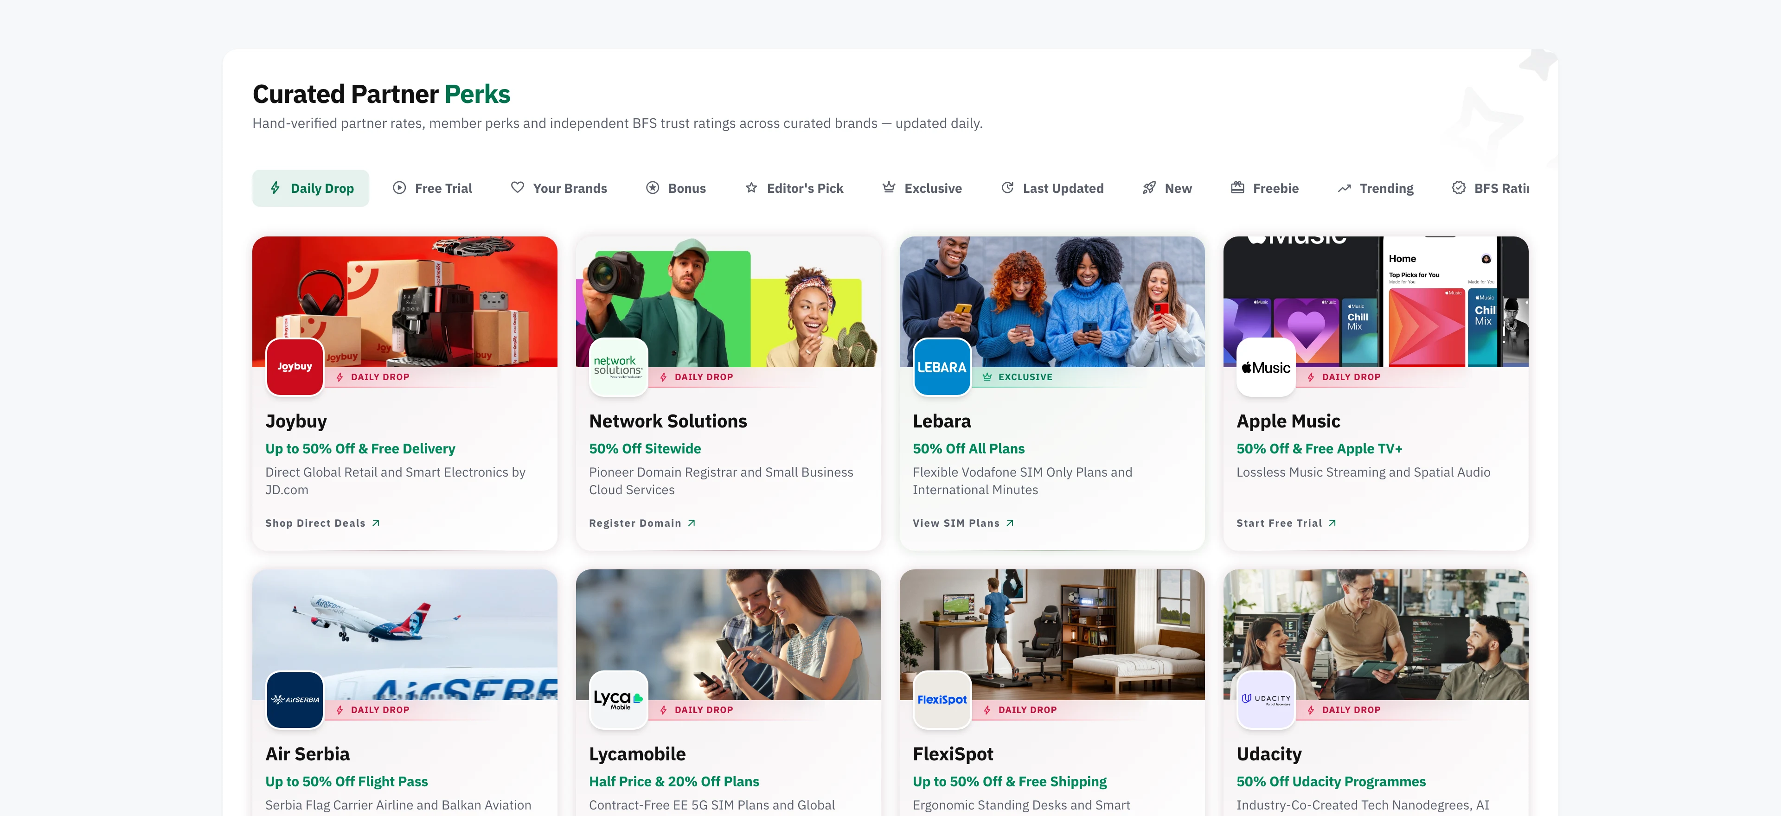Click the Udacity logo icon
This screenshot has width=1781, height=816.
[1265, 699]
